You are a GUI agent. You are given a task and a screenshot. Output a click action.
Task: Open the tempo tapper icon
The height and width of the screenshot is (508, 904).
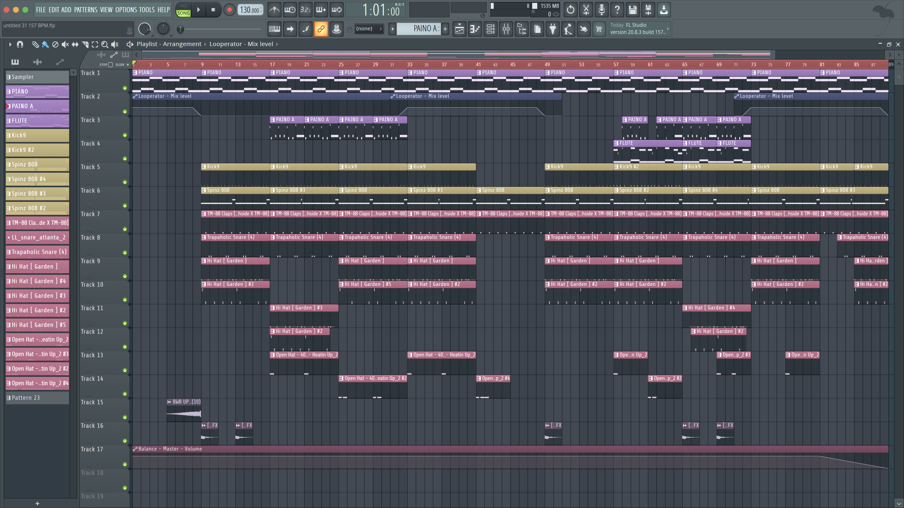[x=568, y=29]
